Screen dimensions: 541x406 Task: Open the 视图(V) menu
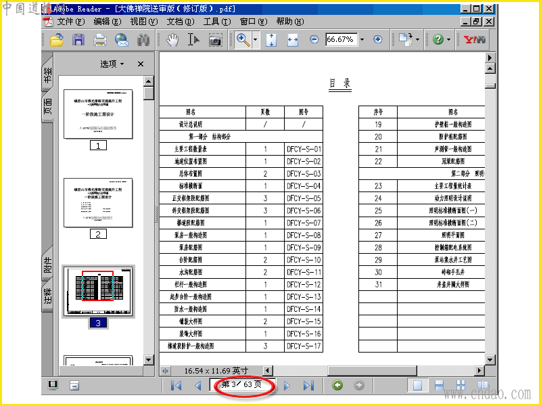click(x=143, y=22)
